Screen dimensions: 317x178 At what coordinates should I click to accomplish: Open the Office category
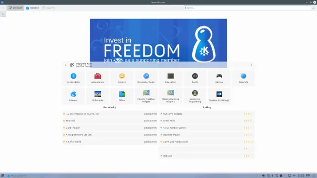pos(122,96)
